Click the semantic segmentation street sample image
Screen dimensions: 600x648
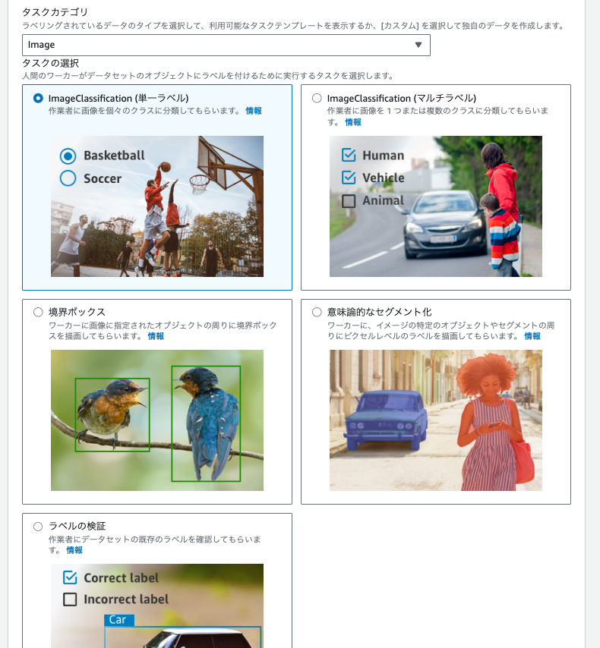click(x=436, y=420)
